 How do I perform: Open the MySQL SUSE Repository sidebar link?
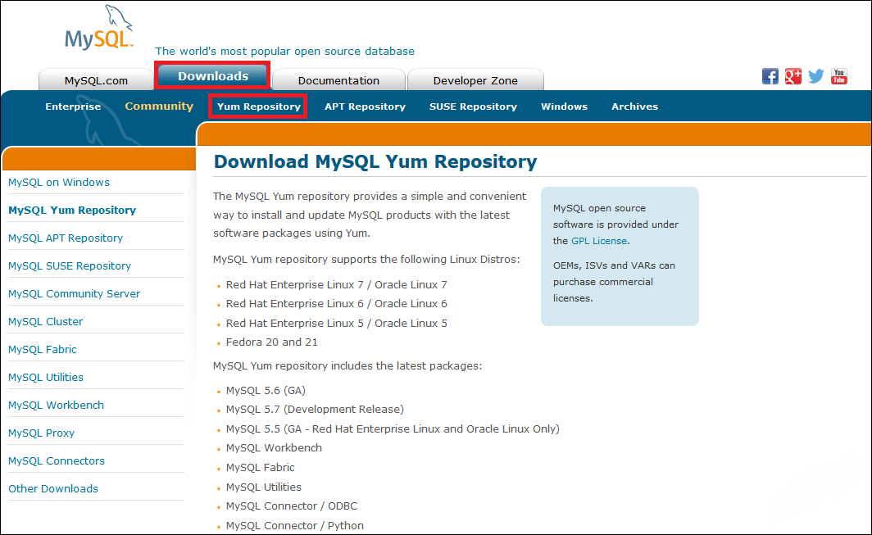point(70,265)
